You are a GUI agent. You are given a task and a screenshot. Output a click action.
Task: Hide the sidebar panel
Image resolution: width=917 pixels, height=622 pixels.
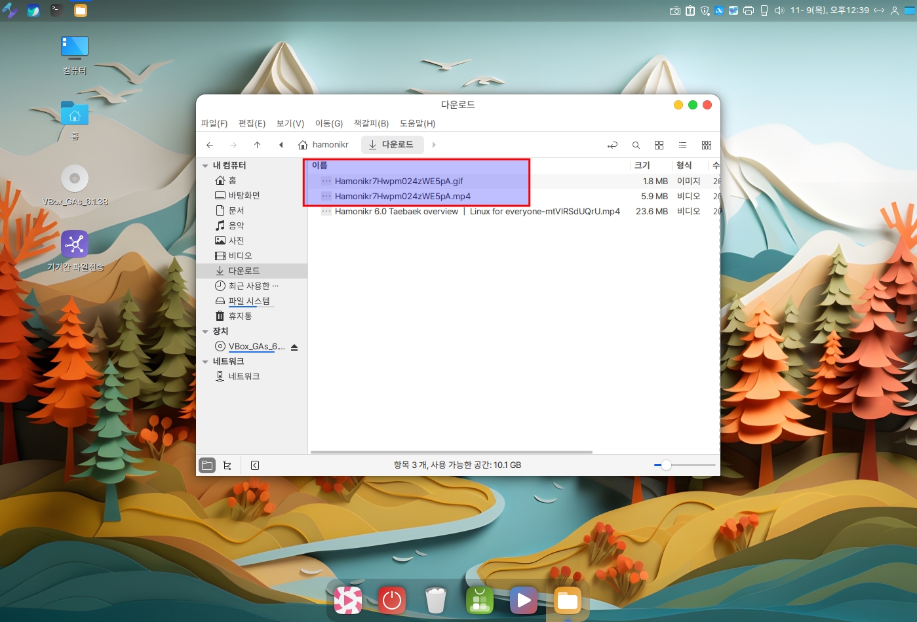pos(255,465)
